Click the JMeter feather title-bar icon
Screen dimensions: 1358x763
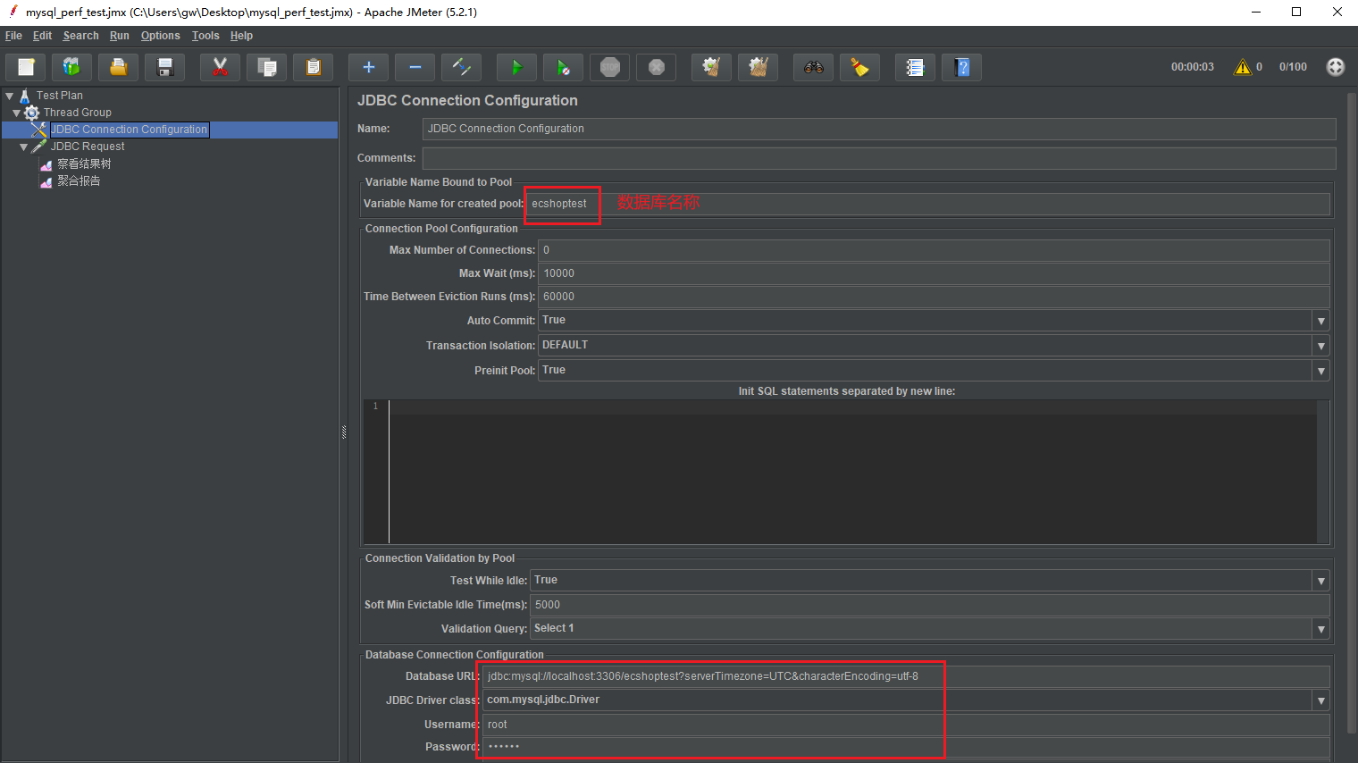click(13, 12)
